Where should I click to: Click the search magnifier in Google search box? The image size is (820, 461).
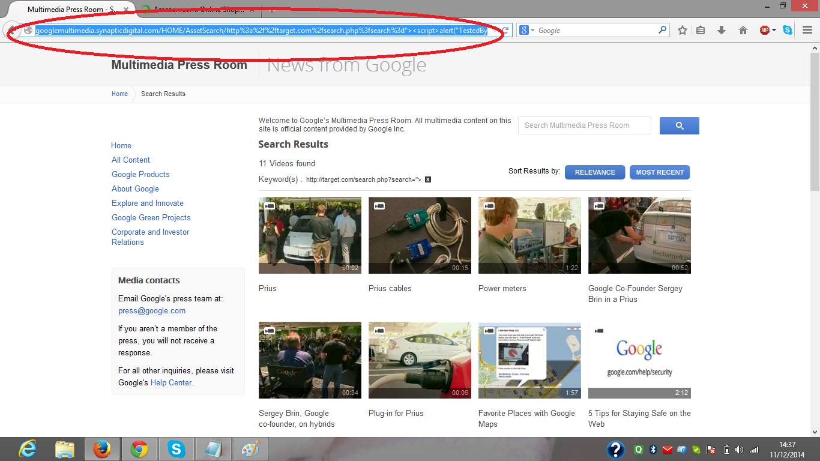pyautogui.click(x=663, y=30)
